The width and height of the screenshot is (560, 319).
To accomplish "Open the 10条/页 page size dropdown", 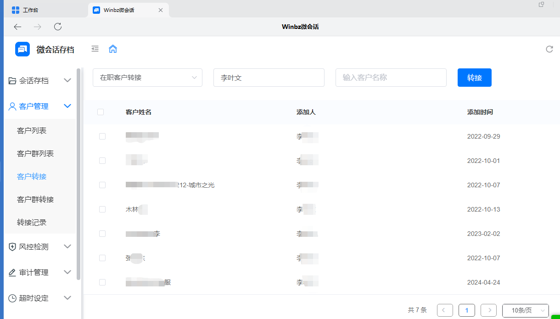I will [x=525, y=310].
